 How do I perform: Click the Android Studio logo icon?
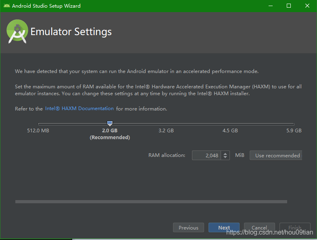17,31
